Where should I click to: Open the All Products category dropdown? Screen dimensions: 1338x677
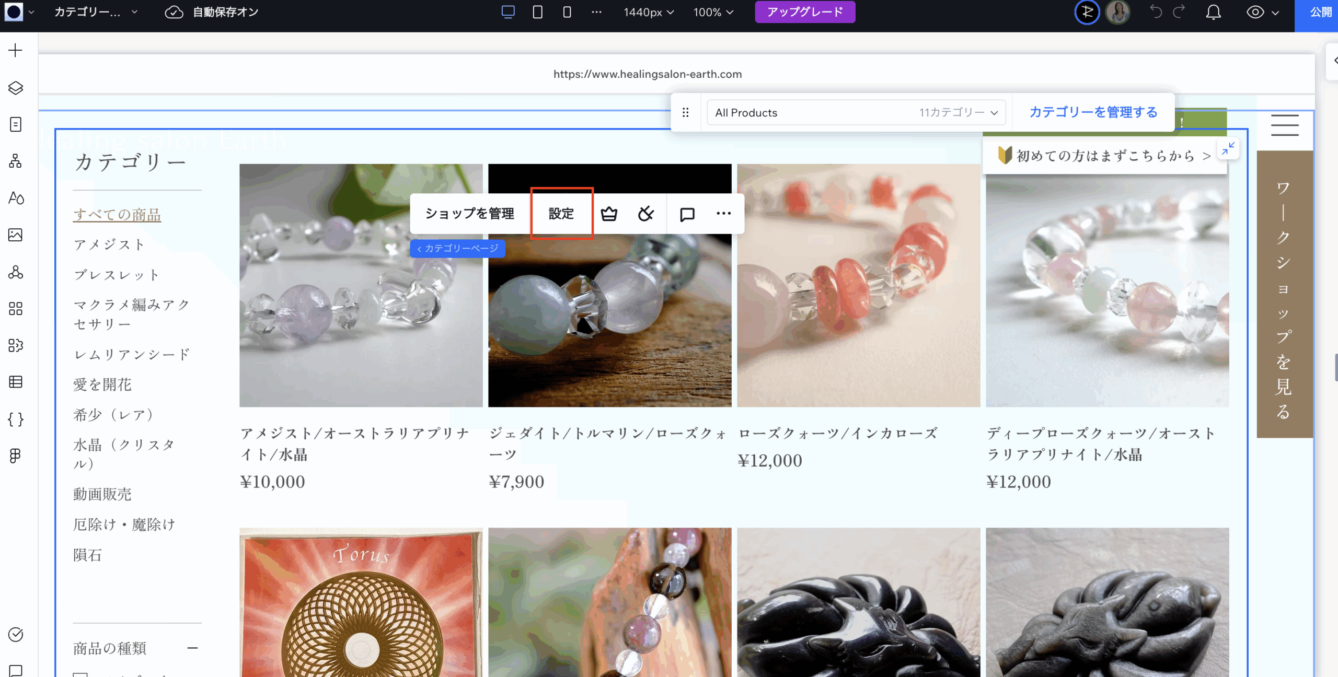point(856,112)
